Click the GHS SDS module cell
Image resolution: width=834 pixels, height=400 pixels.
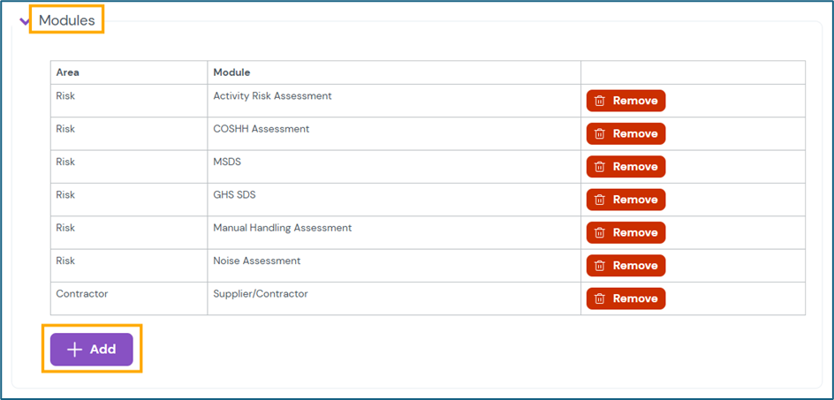[x=234, y=195]
